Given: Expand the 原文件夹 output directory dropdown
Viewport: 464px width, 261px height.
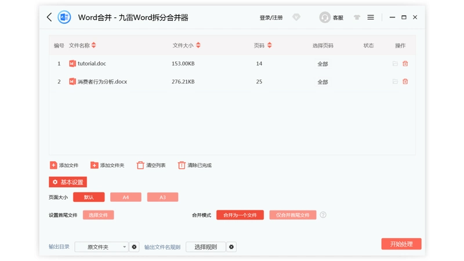Looking at the screenshot, I should [x=101, y=247].
